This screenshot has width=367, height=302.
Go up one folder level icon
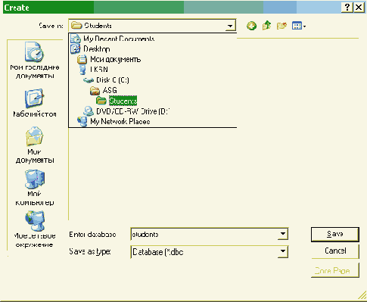pyautogui.click(x=266, y=26)
